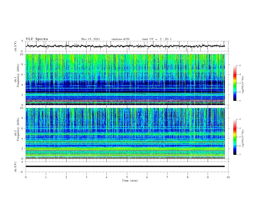Image resolution: width=257 pixels, height=199 pixels.
Task: Click the "5" tick on ch.3(V) axis
Action: click(22, 162)
